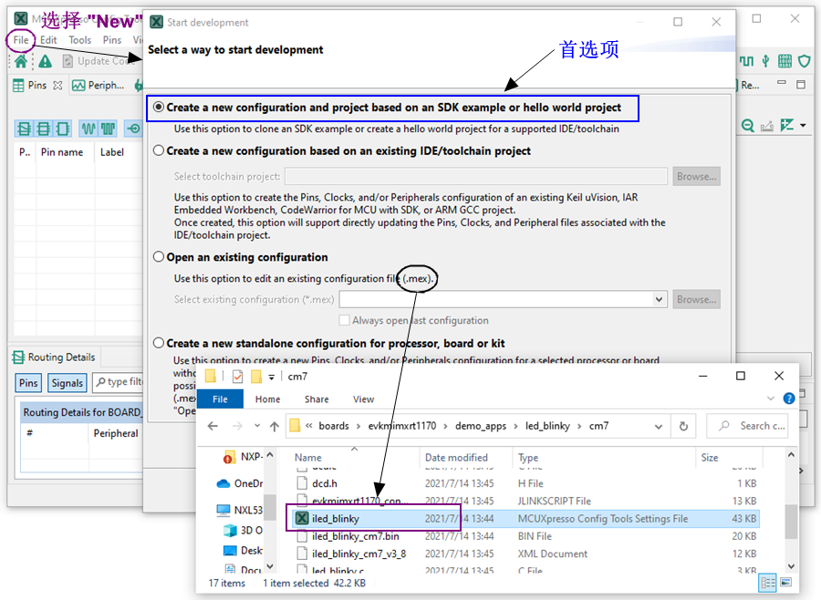Open the dropdown arrow beside the green layout icon

(x=803, y=126)
